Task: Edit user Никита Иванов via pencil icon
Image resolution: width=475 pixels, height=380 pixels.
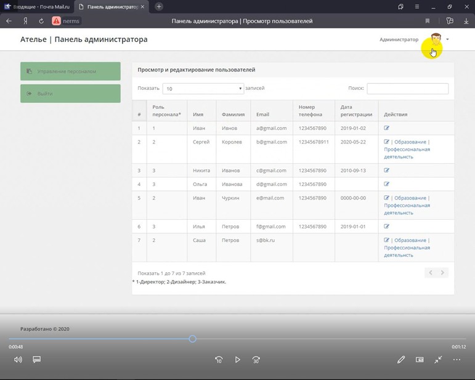Action: (x=386, y=170)
